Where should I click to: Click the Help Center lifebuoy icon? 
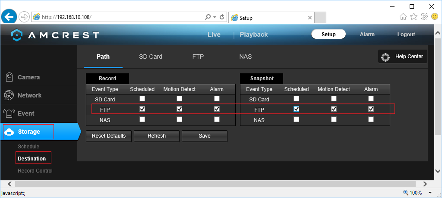[386, 57]
